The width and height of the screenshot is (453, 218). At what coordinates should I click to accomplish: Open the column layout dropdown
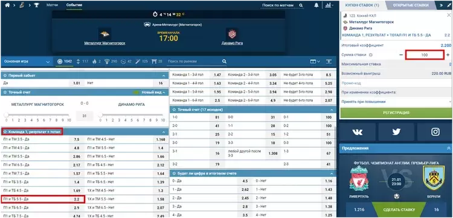(x=315, y=61)
